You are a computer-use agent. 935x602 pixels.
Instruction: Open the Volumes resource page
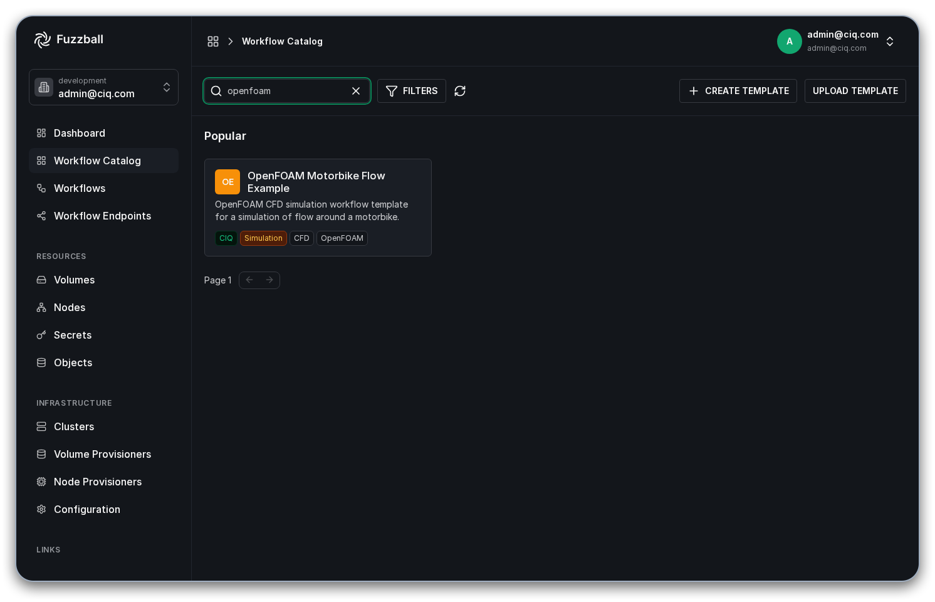click(103, 280)
